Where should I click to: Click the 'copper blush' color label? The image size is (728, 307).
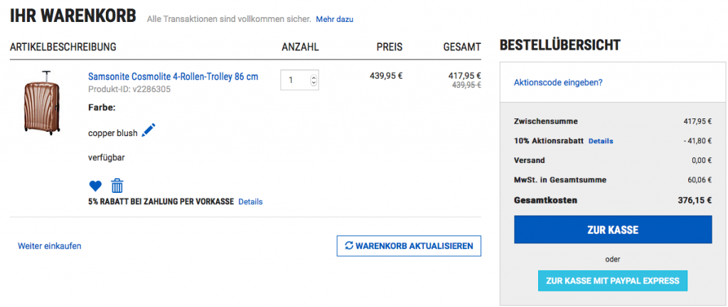coord(113,133)
